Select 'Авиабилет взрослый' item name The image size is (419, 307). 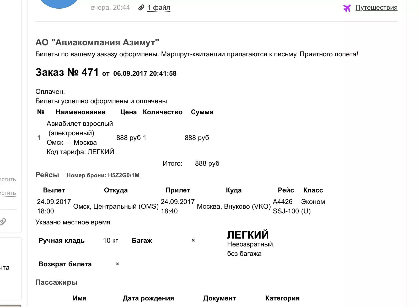pos(80,123)
